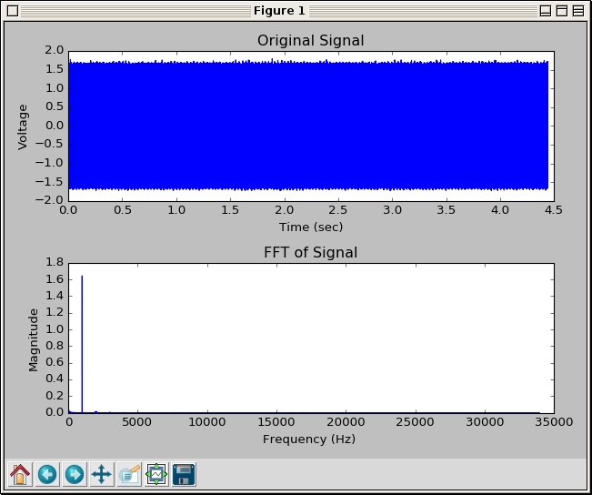Click the rightmost title bar button
592x495 pixels.
[x=578, y=11]
